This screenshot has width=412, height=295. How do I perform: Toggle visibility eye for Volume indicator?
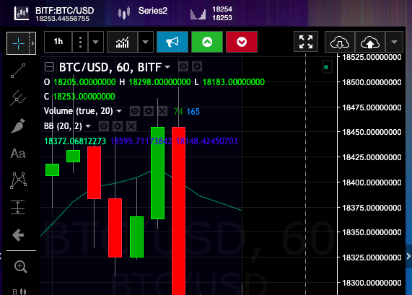(x=135, y=111)
